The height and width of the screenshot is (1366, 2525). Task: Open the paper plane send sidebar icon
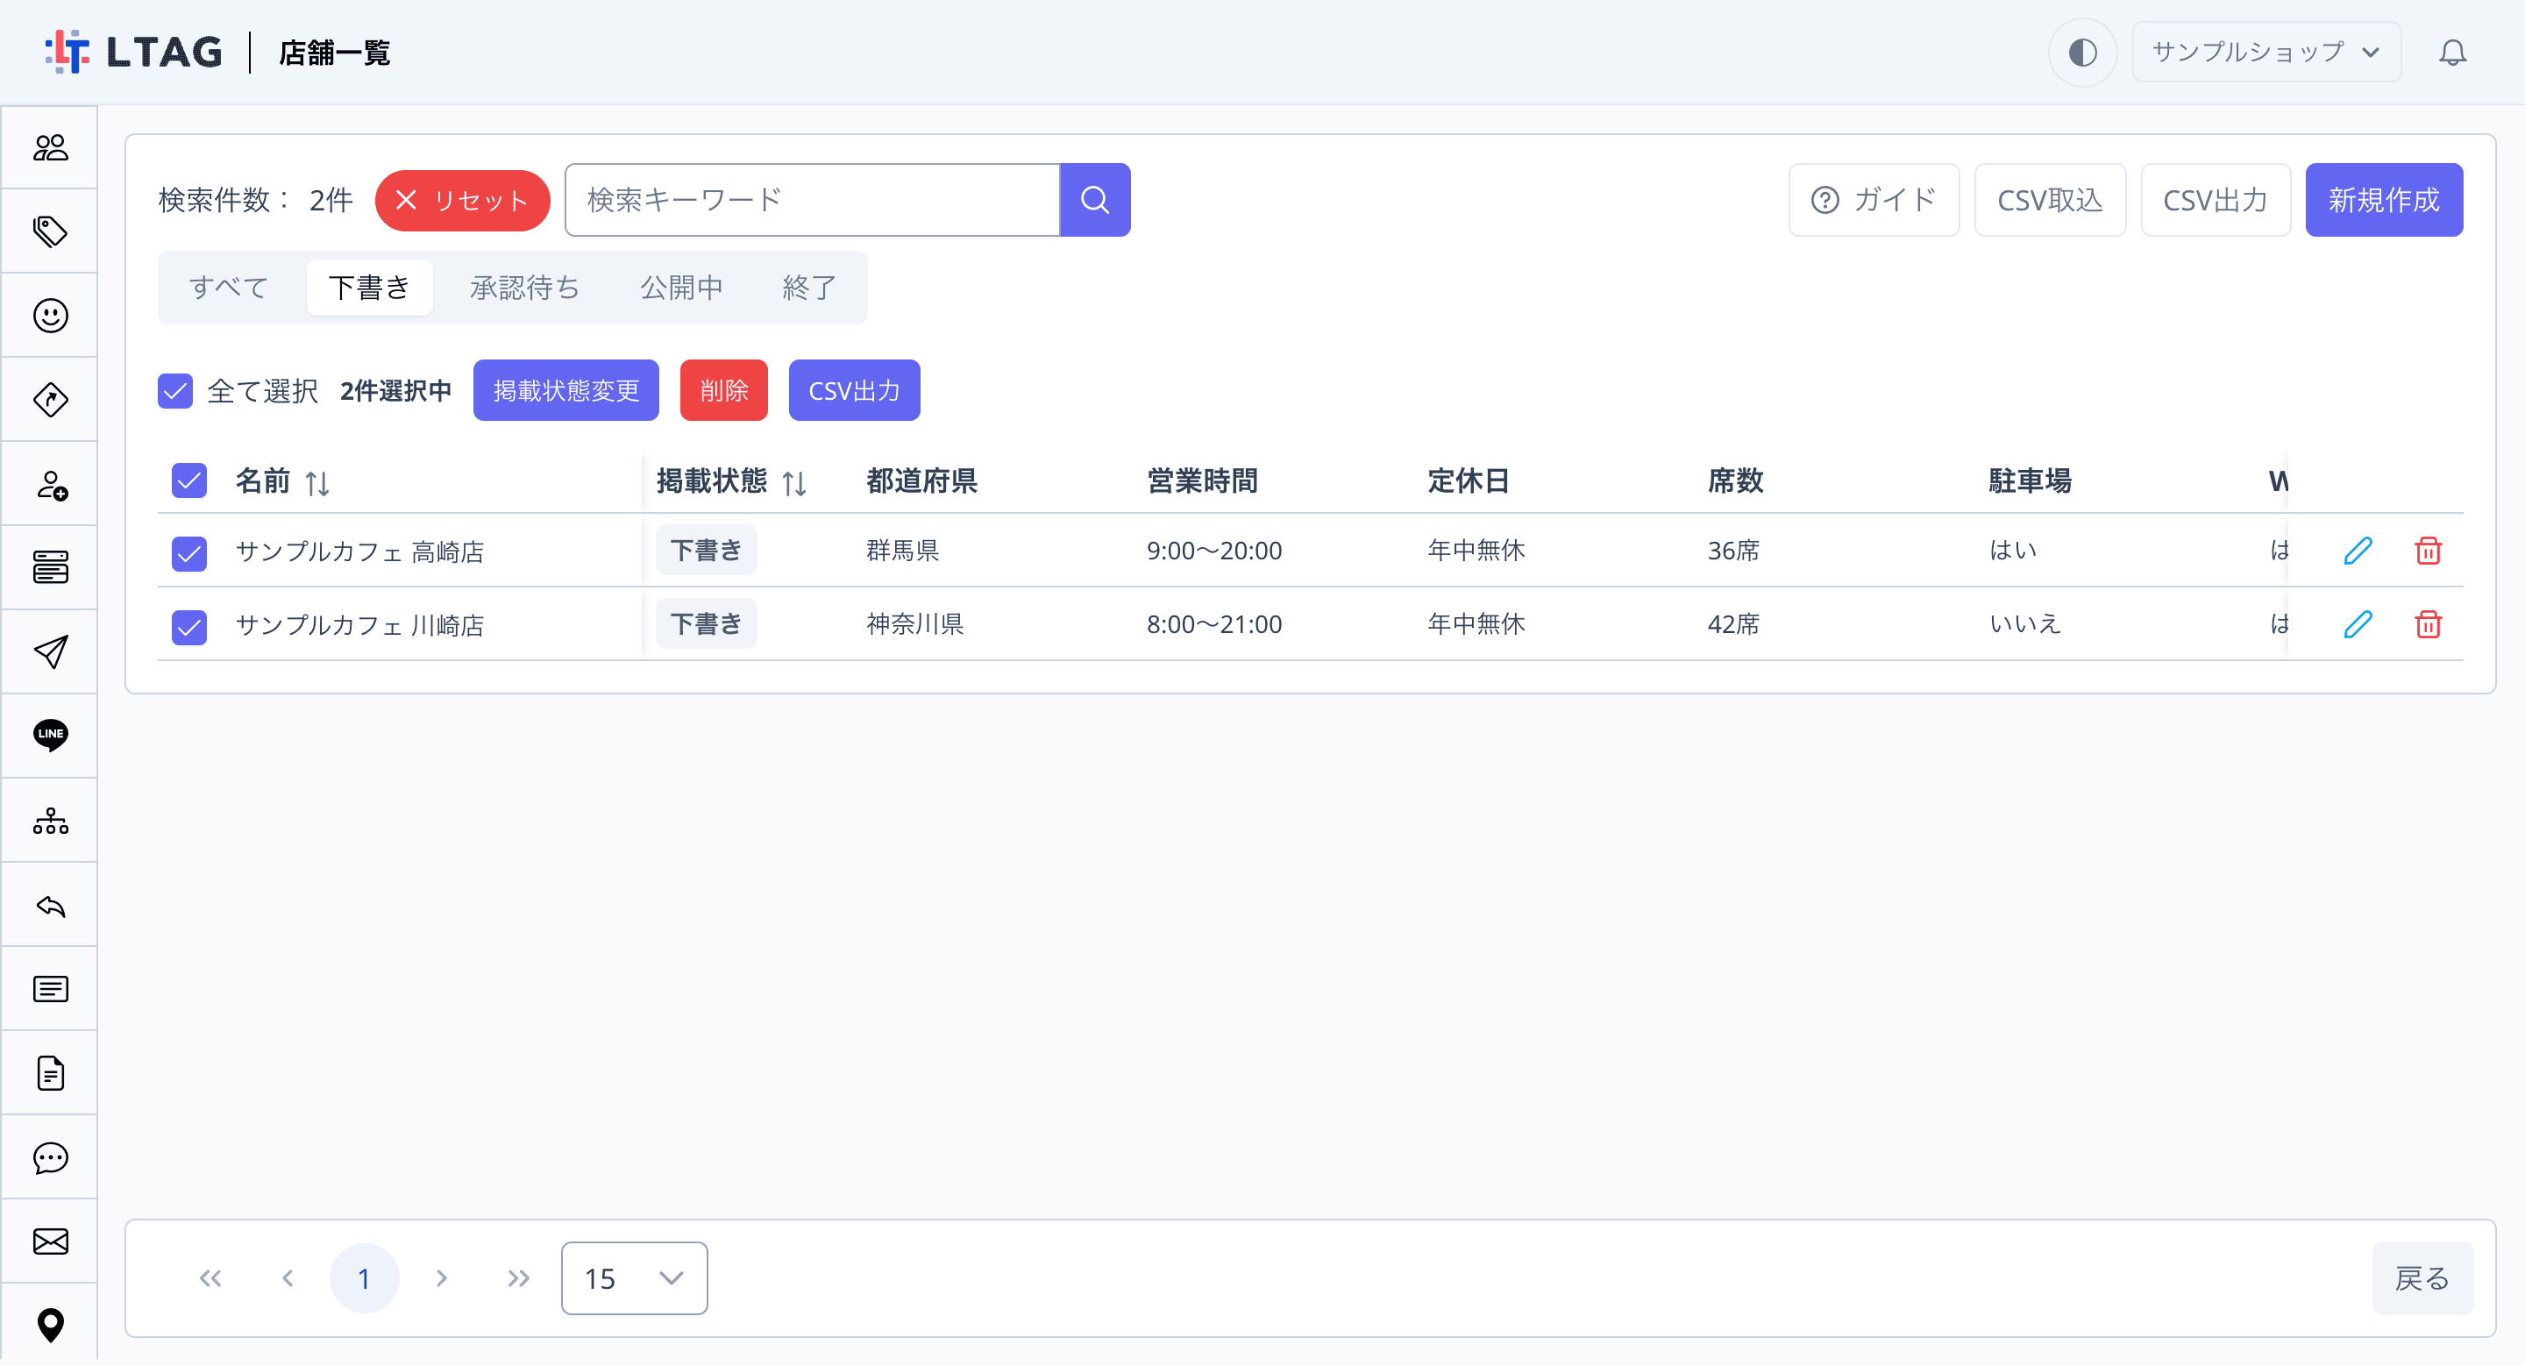tap(50, 651)
